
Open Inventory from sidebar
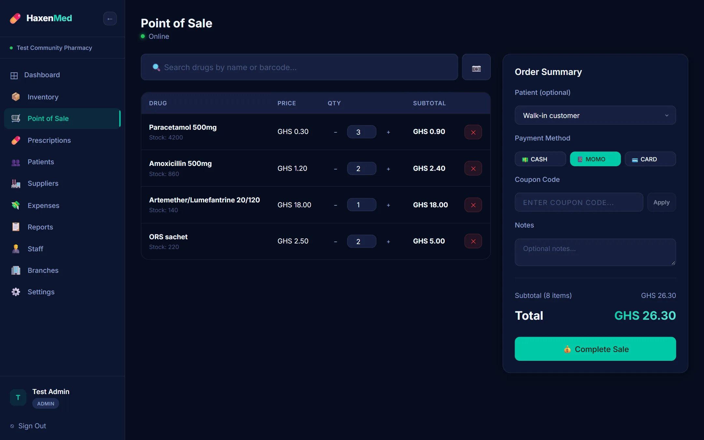(62, 97)
